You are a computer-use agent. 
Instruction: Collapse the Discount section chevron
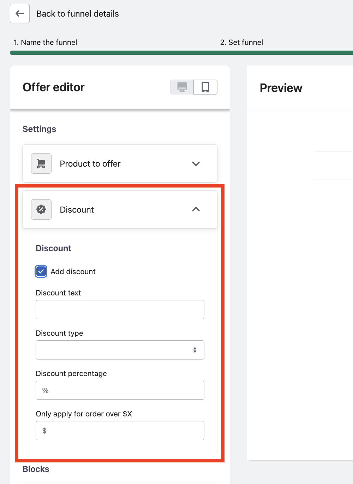coord(196,209)
